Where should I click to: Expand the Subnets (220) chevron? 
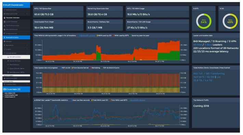pyautogui.click(x=27, y=84)
